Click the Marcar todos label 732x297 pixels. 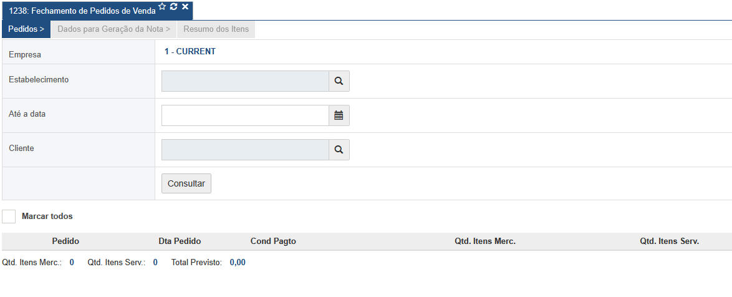pos(47,217)
